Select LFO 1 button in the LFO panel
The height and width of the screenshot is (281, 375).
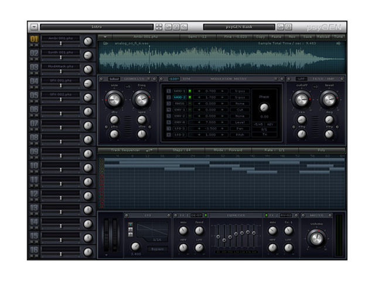pyautogui.click(x=130, y=224)
